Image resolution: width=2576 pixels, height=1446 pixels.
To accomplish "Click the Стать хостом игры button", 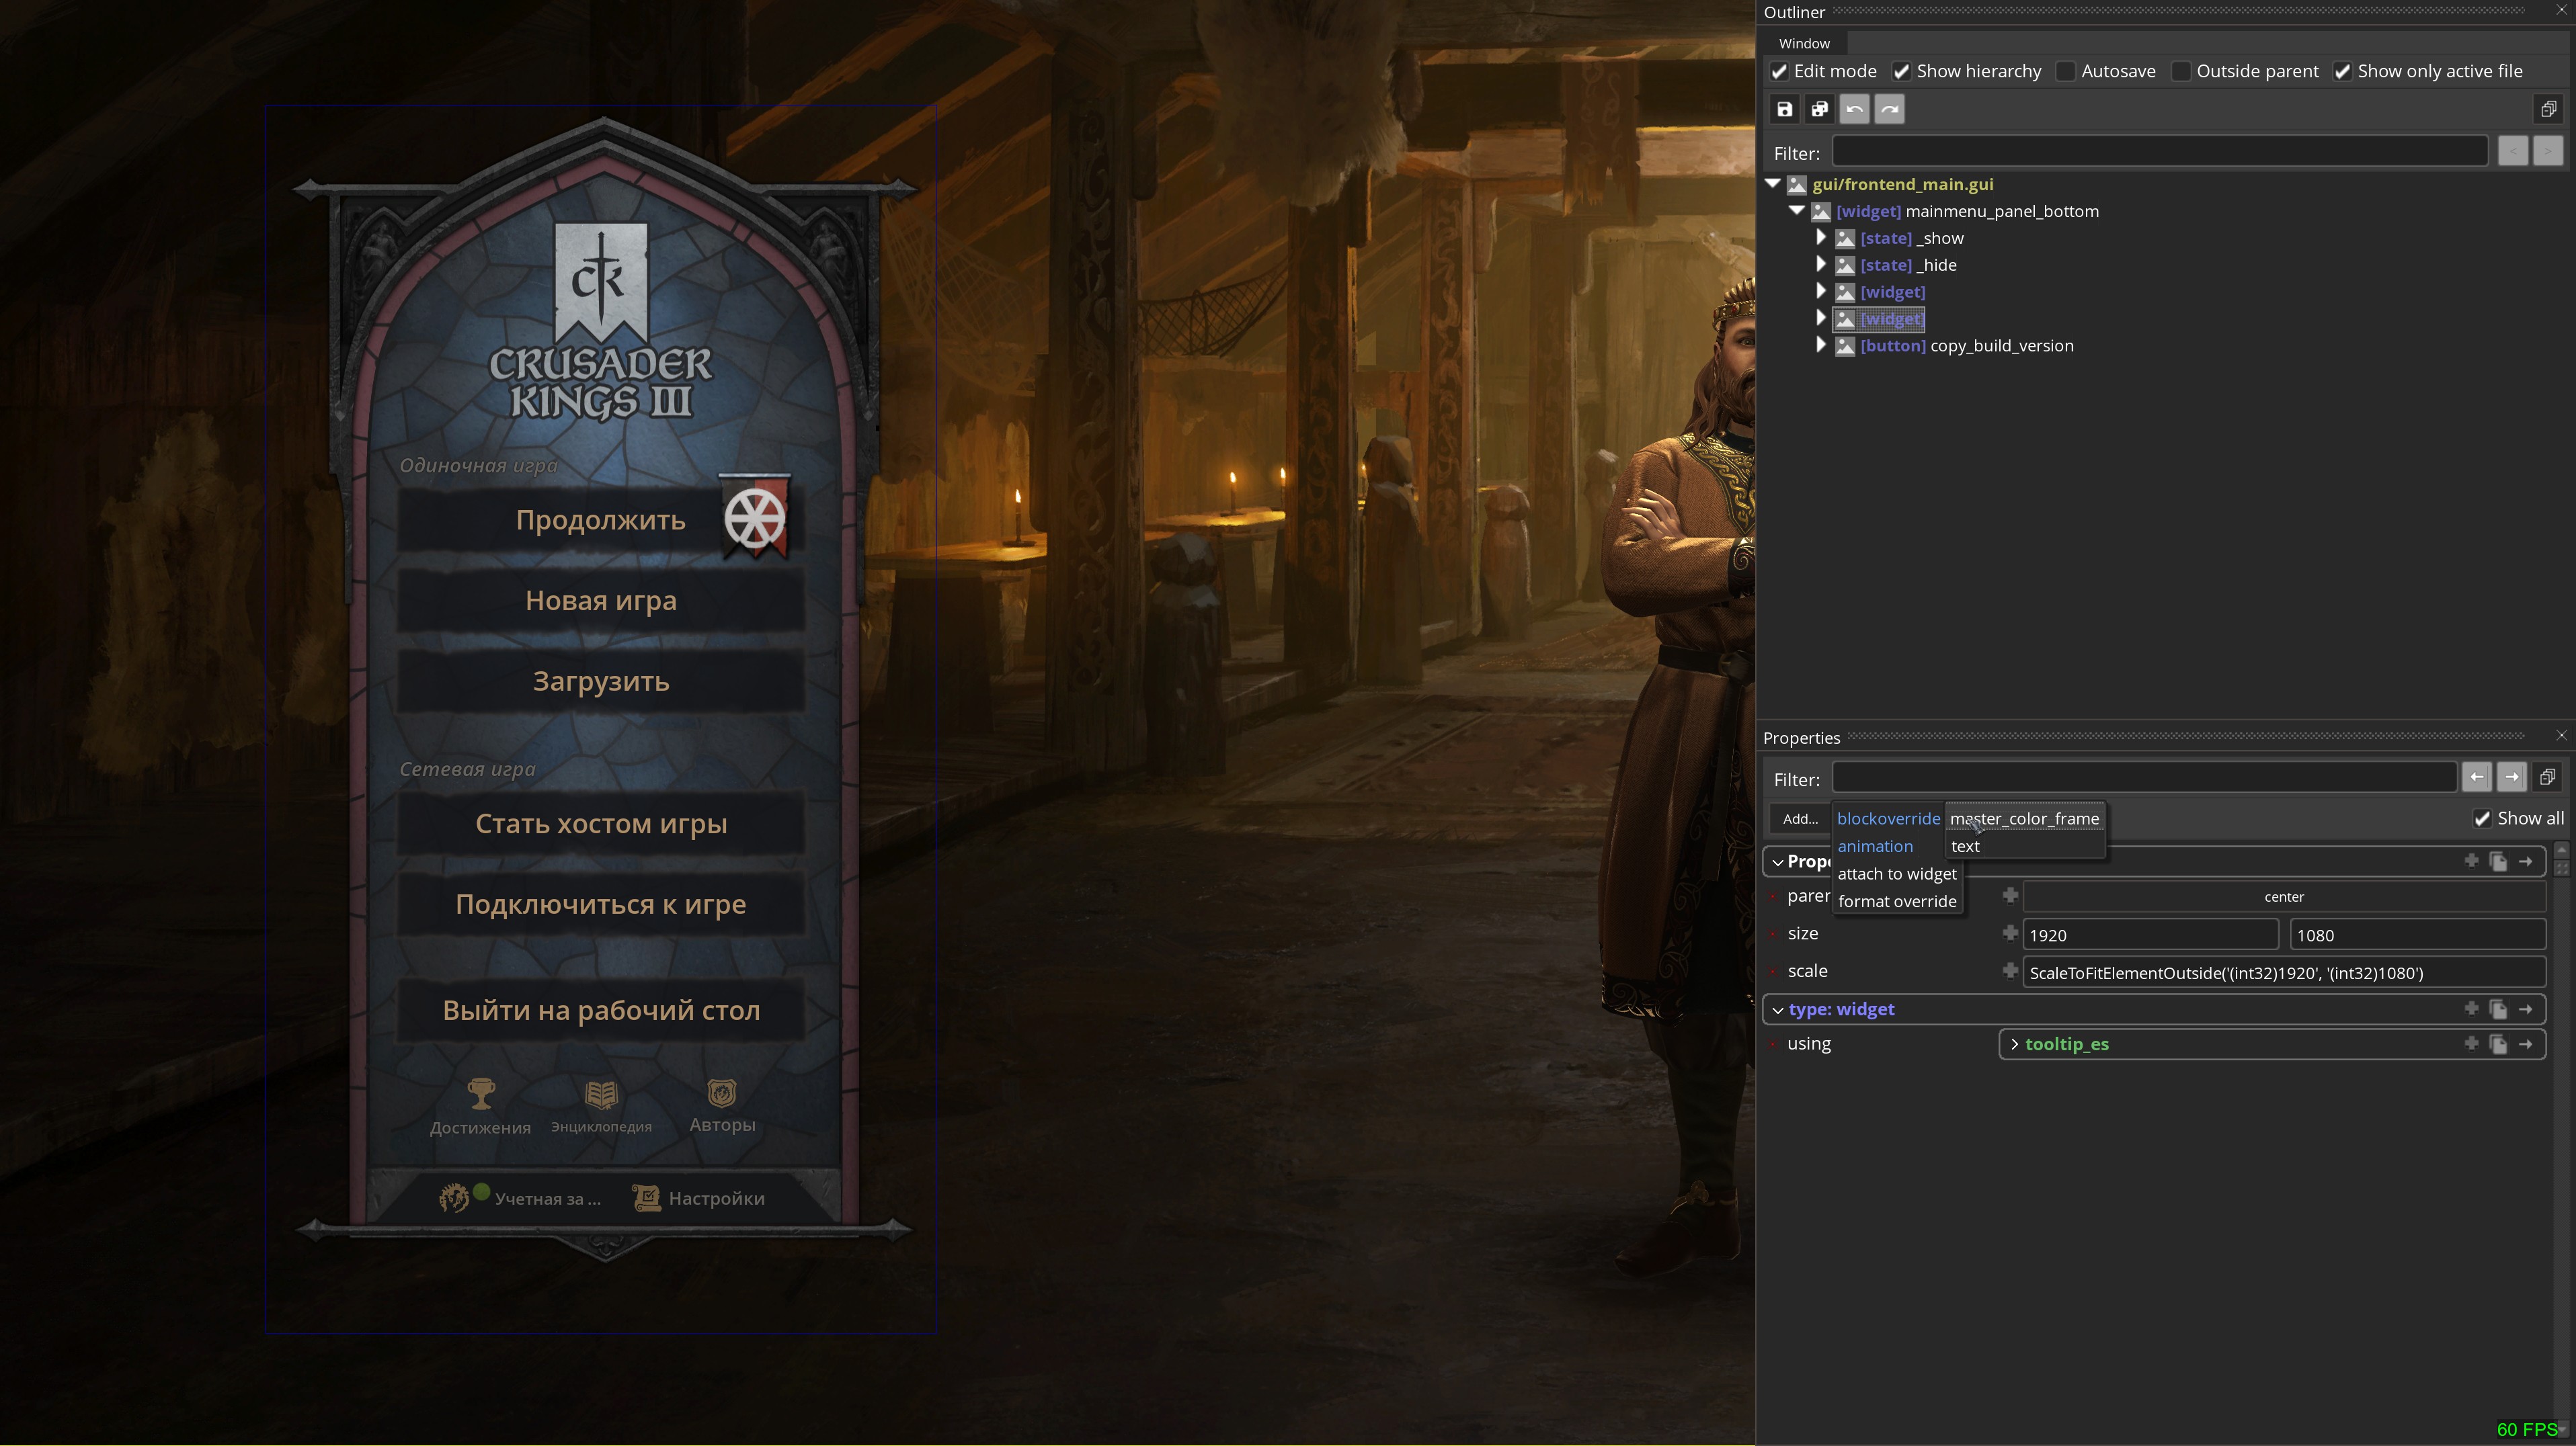I will [x=600, y=823].
